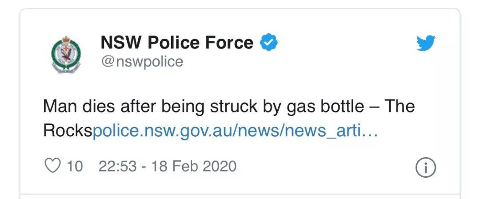Open the NSW Police crest avatar
The image size is (480, 199).
(66, 54)
